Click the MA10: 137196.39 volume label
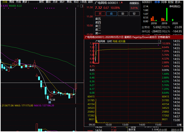184x132 pixels. [x=44, y=106]
